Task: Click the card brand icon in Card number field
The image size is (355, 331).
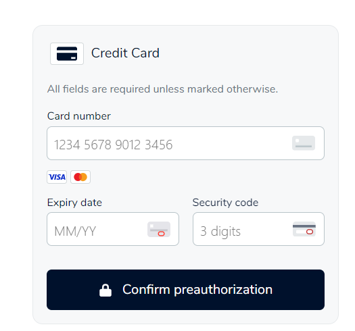Action: 304,143
